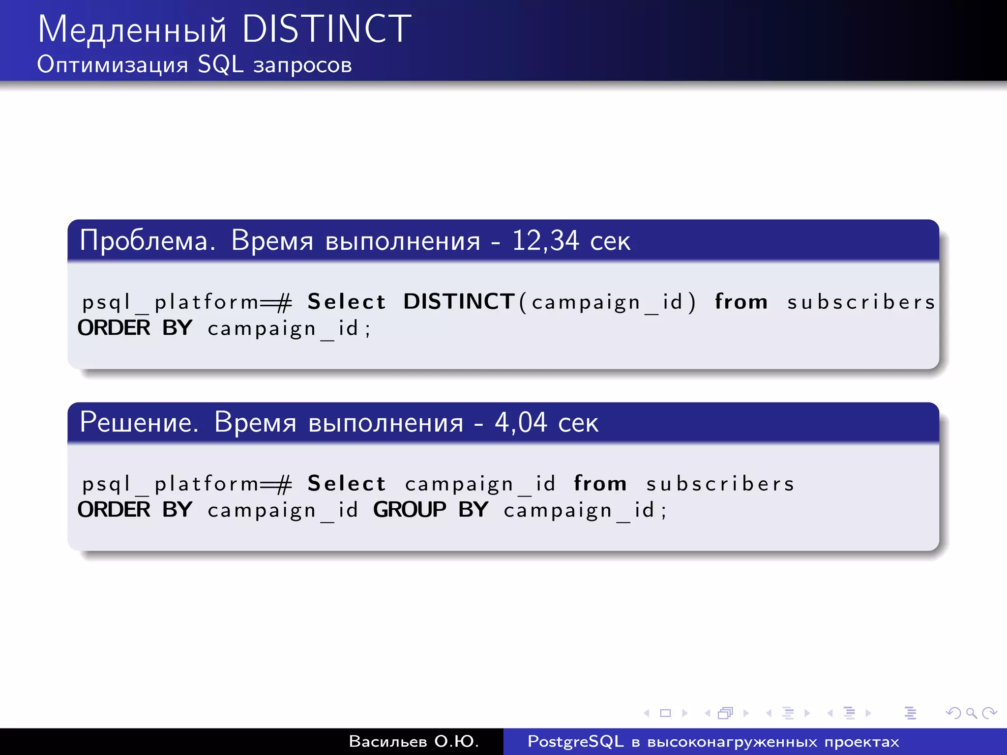Go to next subsection arrow
The image size is (1007, 755).
[807, 713]
